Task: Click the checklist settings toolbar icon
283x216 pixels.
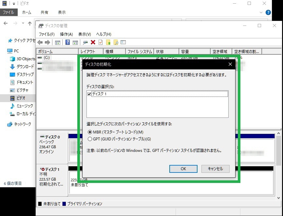Action: tap(123, 42)
